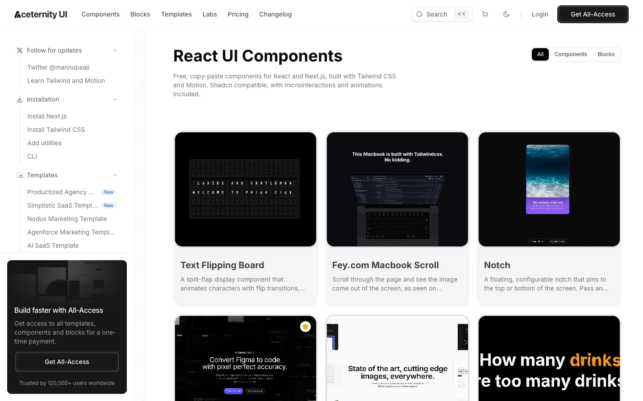
Task: Switch to the Components filter tab
Action: click(571, 54)
